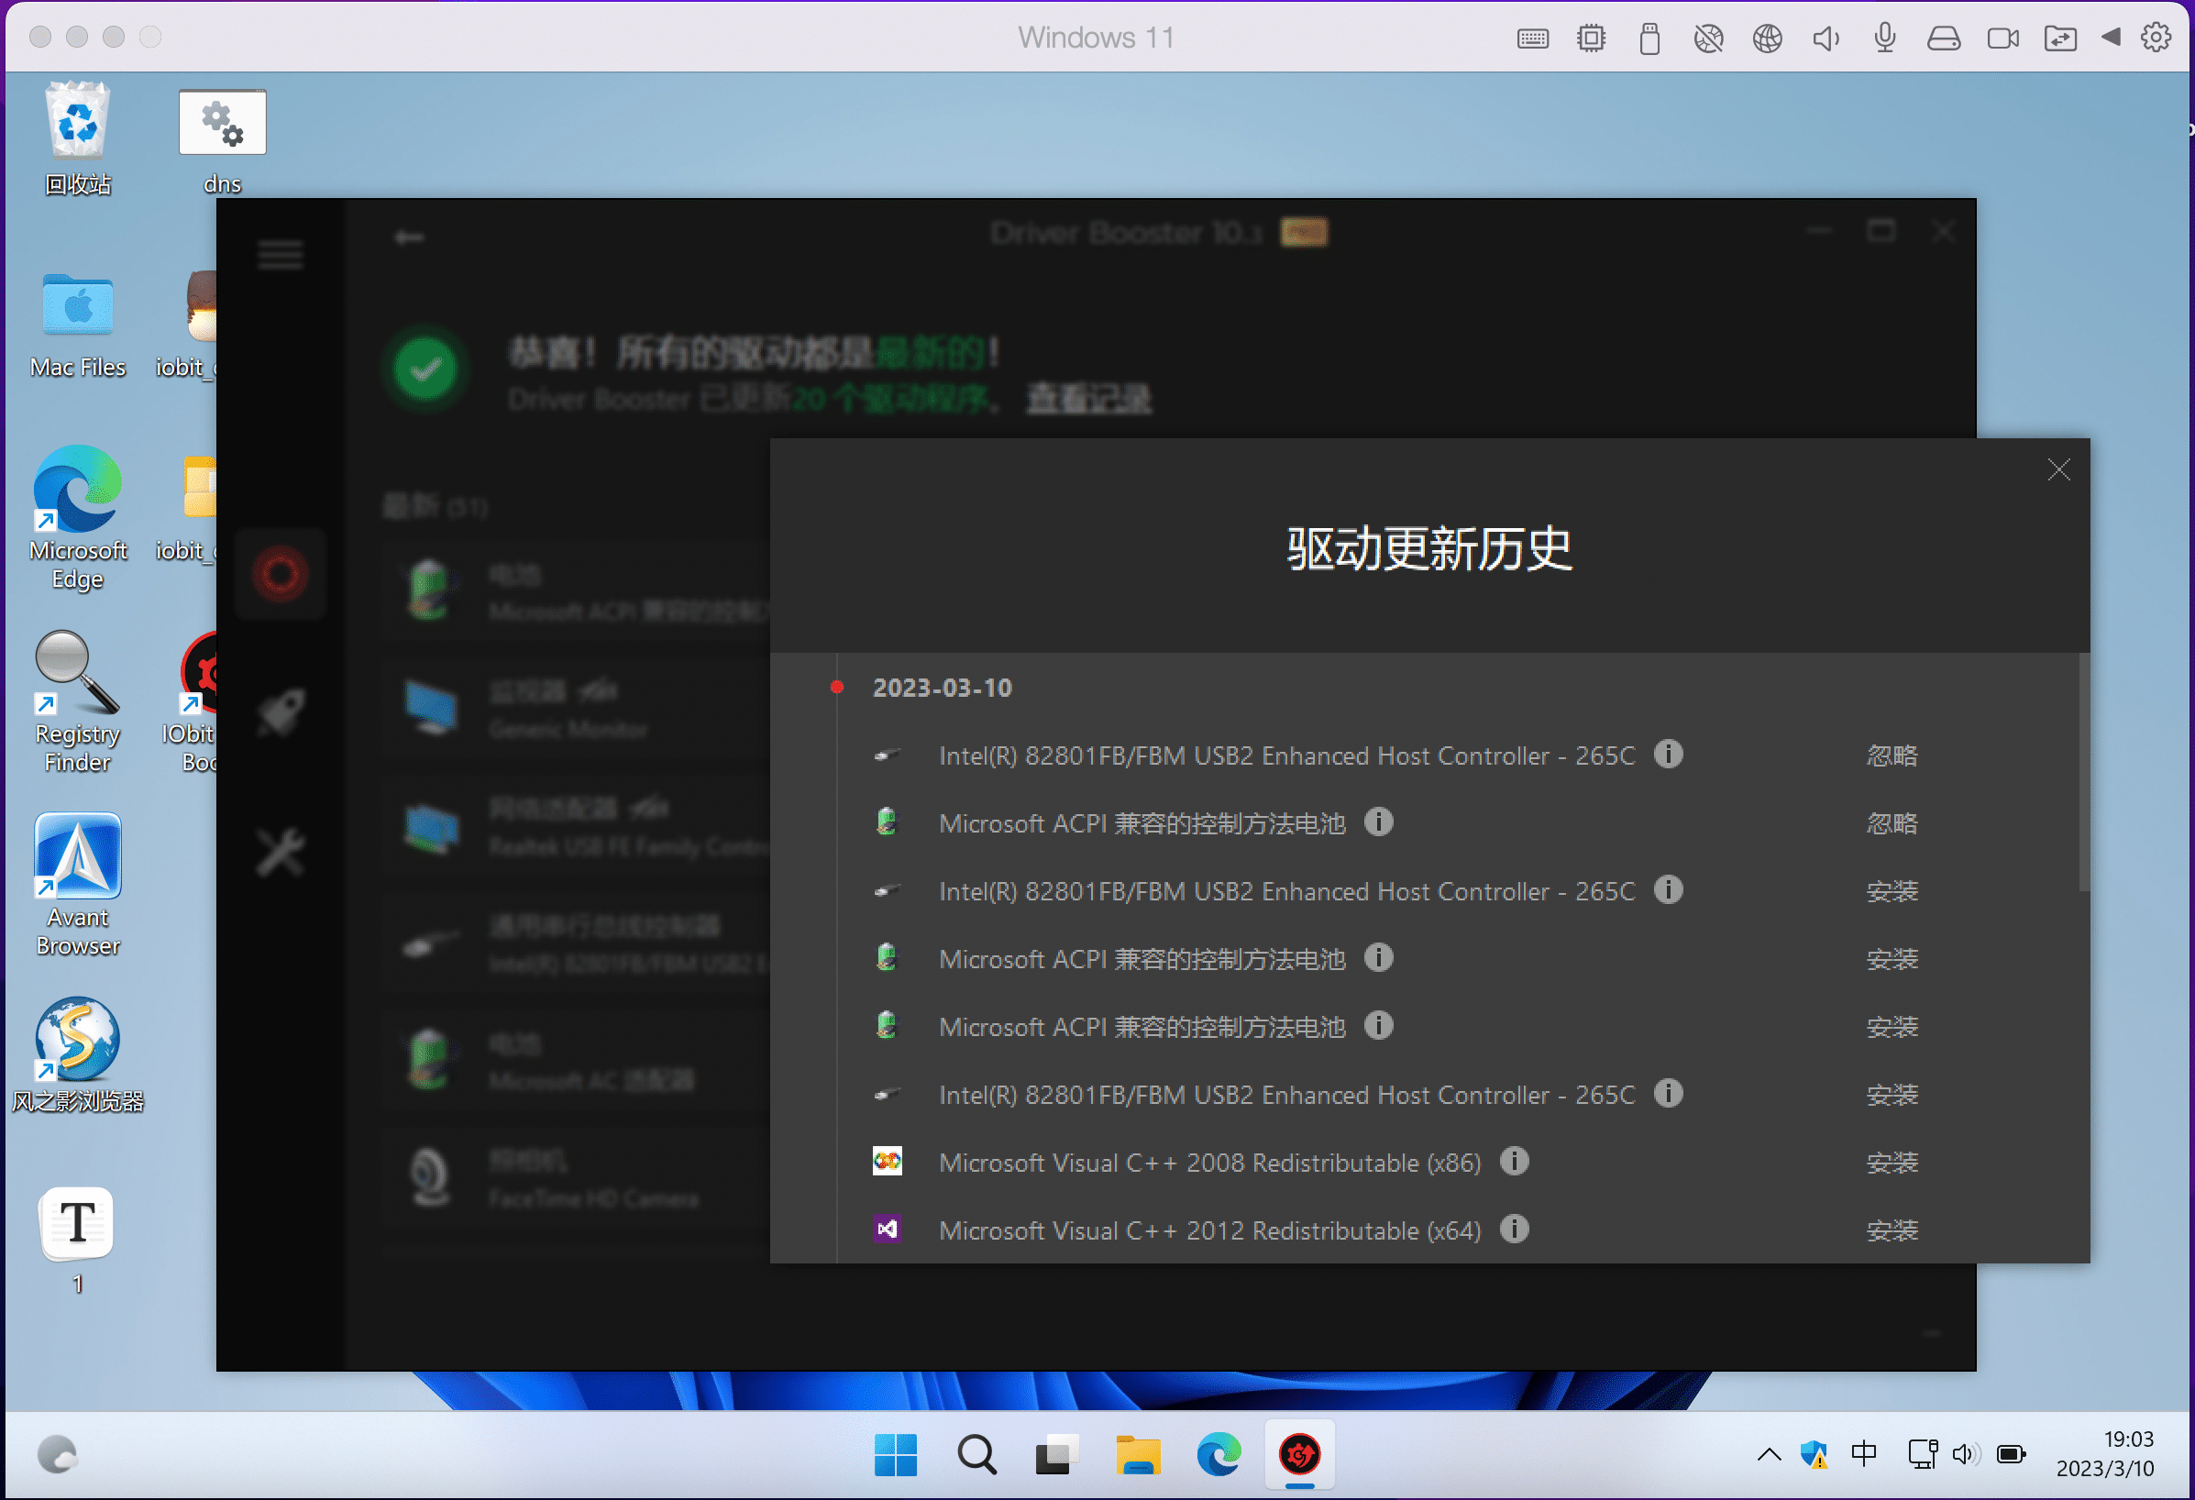Open Driver Booster hamburger menu
The height and width of the screenshot is (1500, 2195).
281,254
